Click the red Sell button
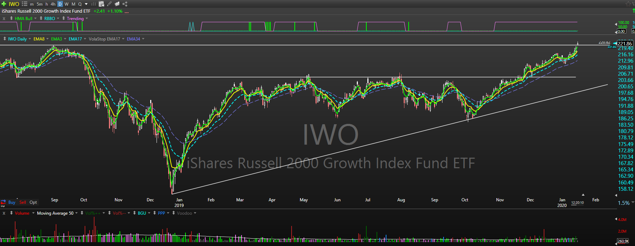This screenshot has height=246, width=635. 23,202
